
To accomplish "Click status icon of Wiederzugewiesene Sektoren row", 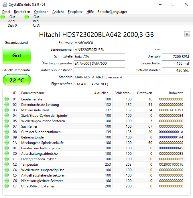I will click(7, 121).
